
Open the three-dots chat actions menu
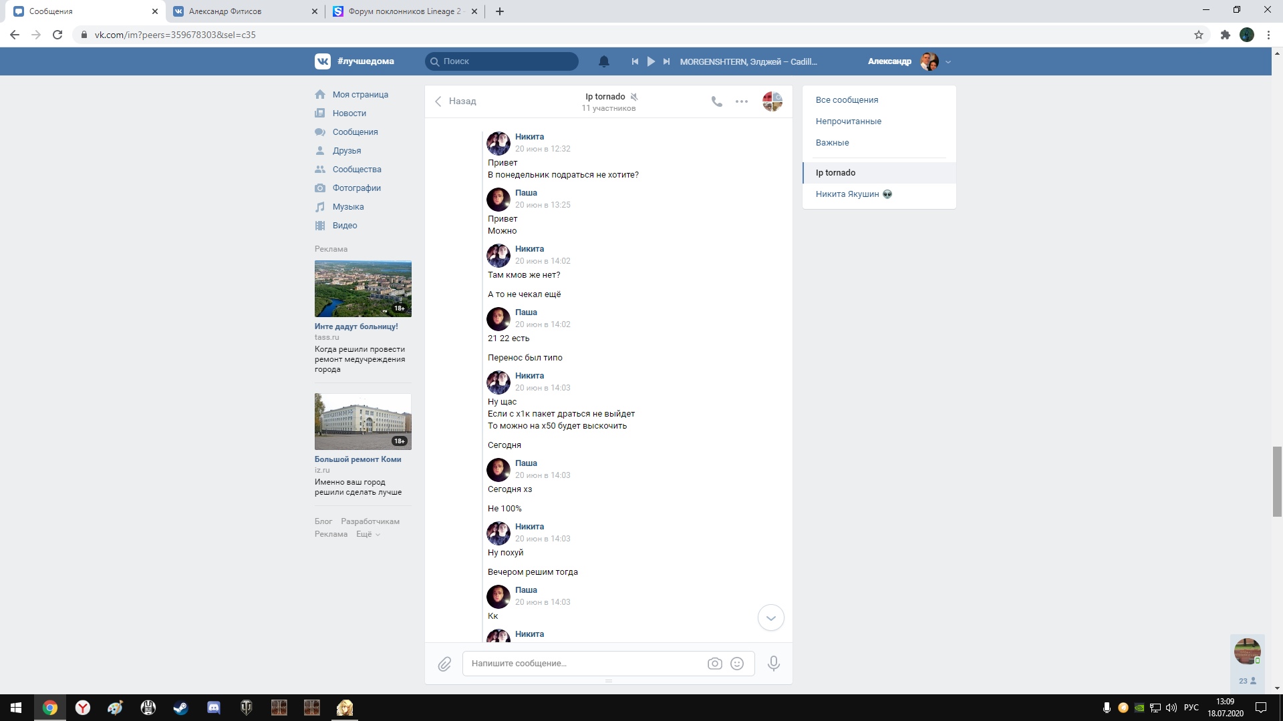[742, 101]
